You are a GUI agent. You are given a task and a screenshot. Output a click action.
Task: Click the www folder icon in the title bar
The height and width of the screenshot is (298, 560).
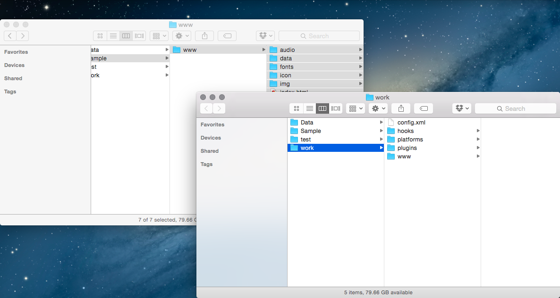point(173,25)
